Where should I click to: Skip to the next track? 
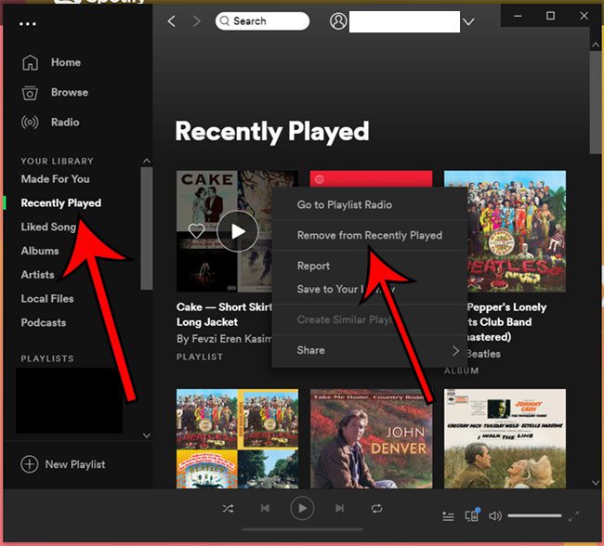(339, 509)
